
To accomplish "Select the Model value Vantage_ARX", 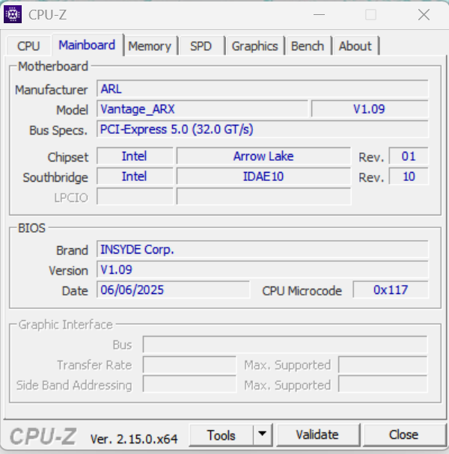I will [202, 109].
